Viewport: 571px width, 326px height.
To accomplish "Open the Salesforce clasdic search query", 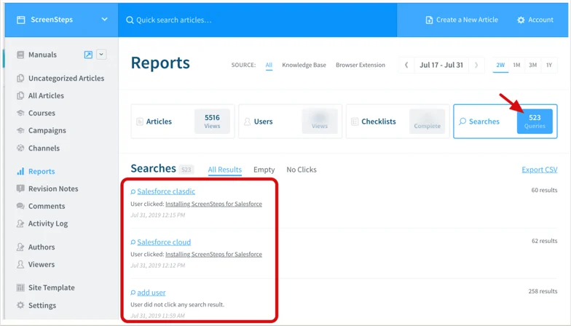I will pos(166,191).
